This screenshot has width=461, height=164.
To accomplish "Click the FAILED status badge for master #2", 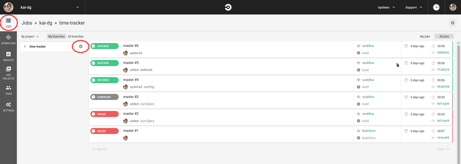I will (105, 114).
